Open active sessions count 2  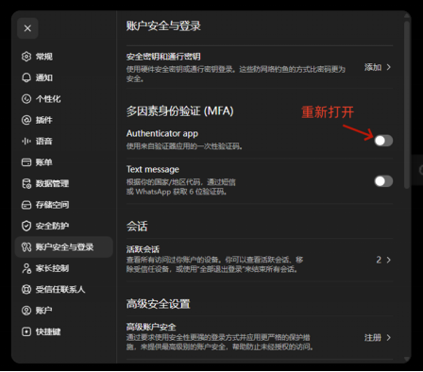[x=379, y=260]
